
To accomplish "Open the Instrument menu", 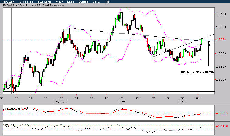I will [8, 2].
